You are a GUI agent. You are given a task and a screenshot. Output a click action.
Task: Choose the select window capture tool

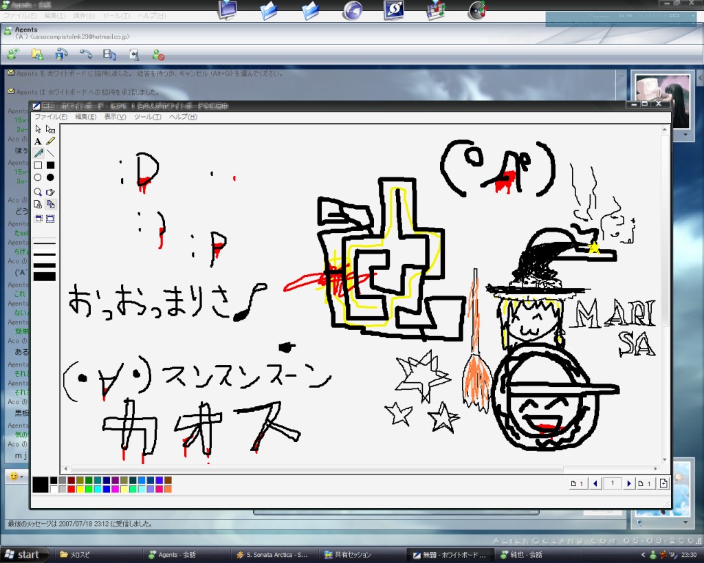tap(38, 219)
